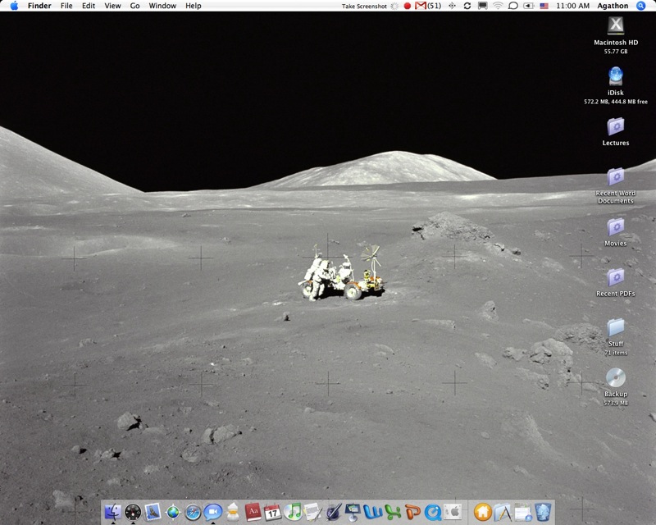This screenshot has height=525, width=656.
Task: Launch PowerPoint from the Dock
Action: 412,512
